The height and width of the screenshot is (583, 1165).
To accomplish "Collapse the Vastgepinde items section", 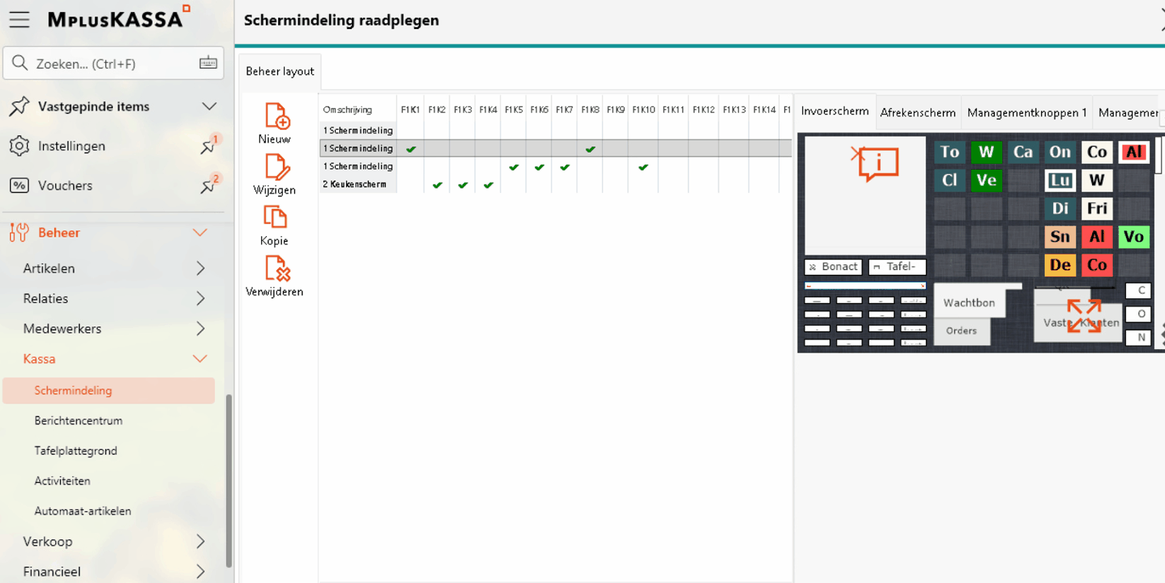I will [209, 107].
